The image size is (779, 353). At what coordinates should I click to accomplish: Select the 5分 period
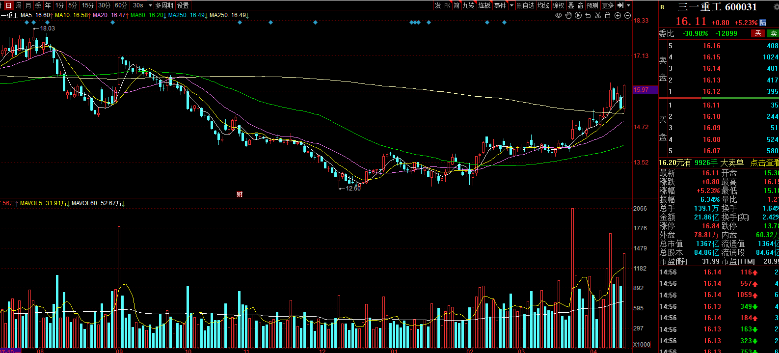click(x=73, y=5)
